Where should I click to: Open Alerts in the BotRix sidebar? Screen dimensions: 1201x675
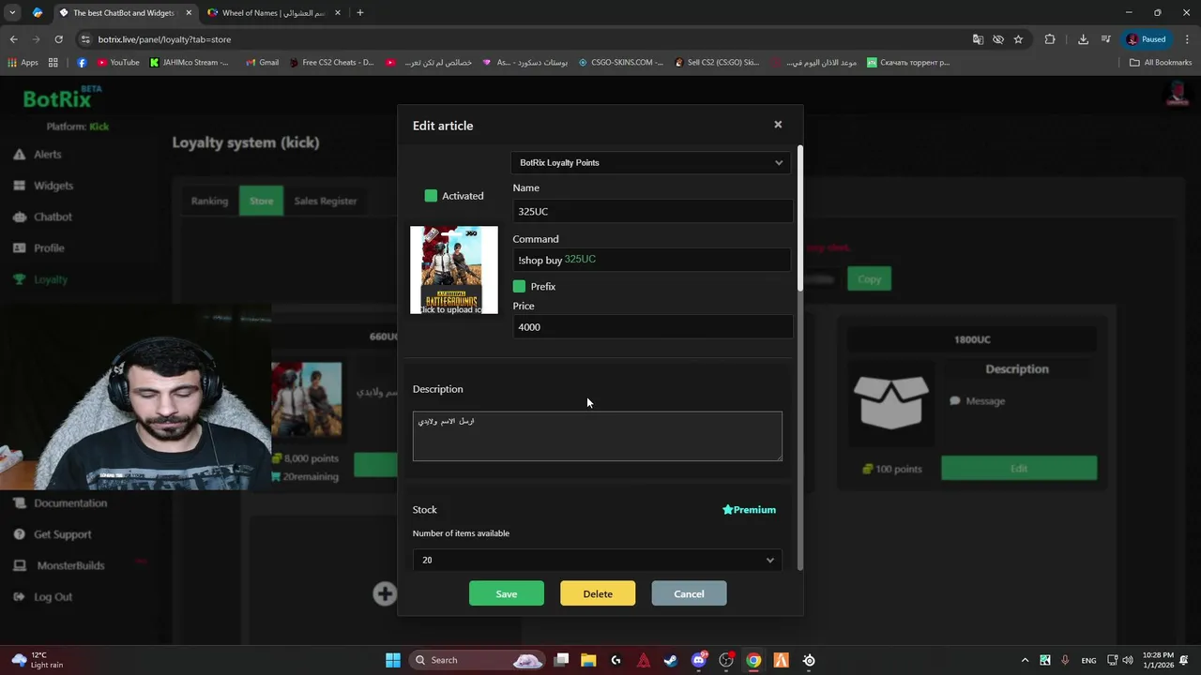(47, 154)
